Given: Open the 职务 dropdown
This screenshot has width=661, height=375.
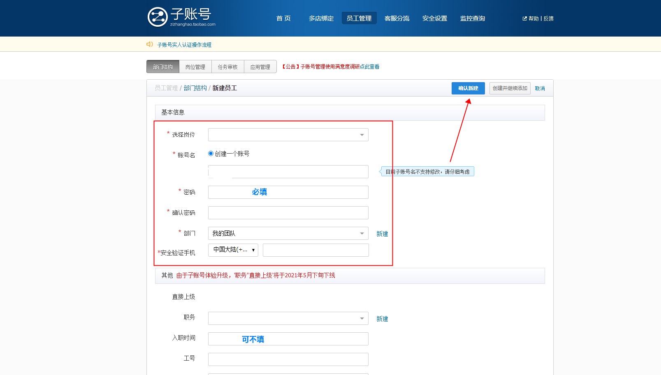Looking at the screenshot, I should [288, 318].
